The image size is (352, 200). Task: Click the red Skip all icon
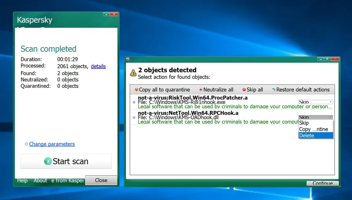click(x=244, y=90)
